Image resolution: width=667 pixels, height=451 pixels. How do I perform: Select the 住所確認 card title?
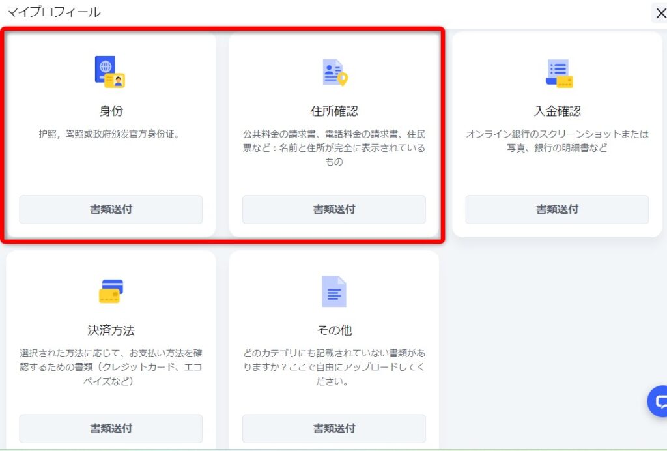pyautogui.click(x=334, y=111)
